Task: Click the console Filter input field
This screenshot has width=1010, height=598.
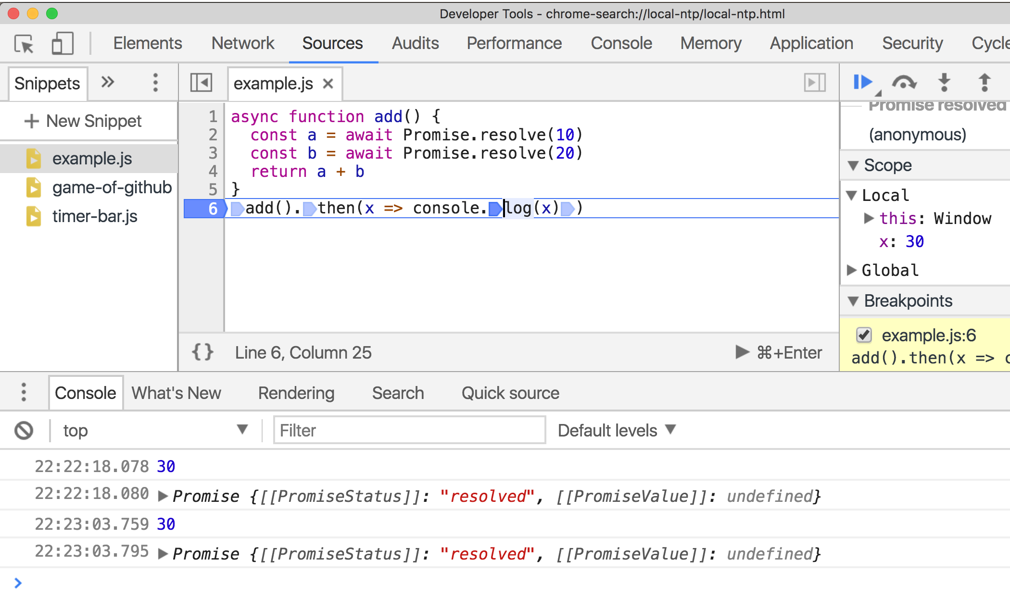Action: pos(409,430)
